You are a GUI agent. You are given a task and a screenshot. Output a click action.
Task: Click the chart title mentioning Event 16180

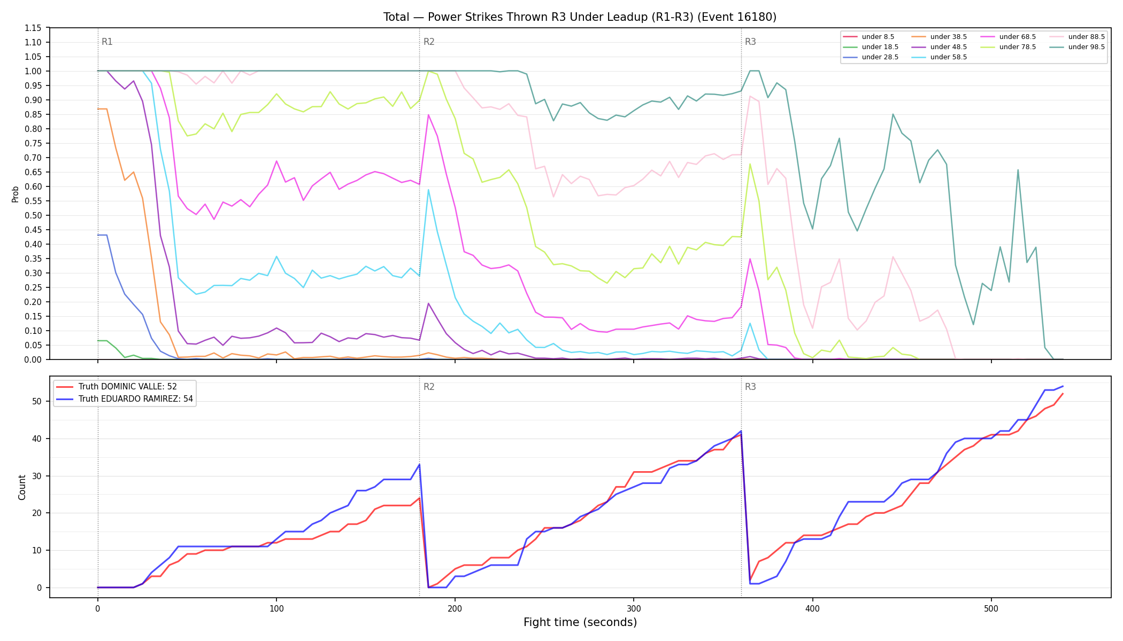tap(580, 17)
